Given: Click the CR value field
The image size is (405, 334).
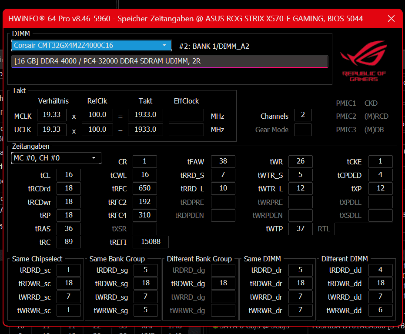Looking at the screenshot, I should click(x=144, y=161).
